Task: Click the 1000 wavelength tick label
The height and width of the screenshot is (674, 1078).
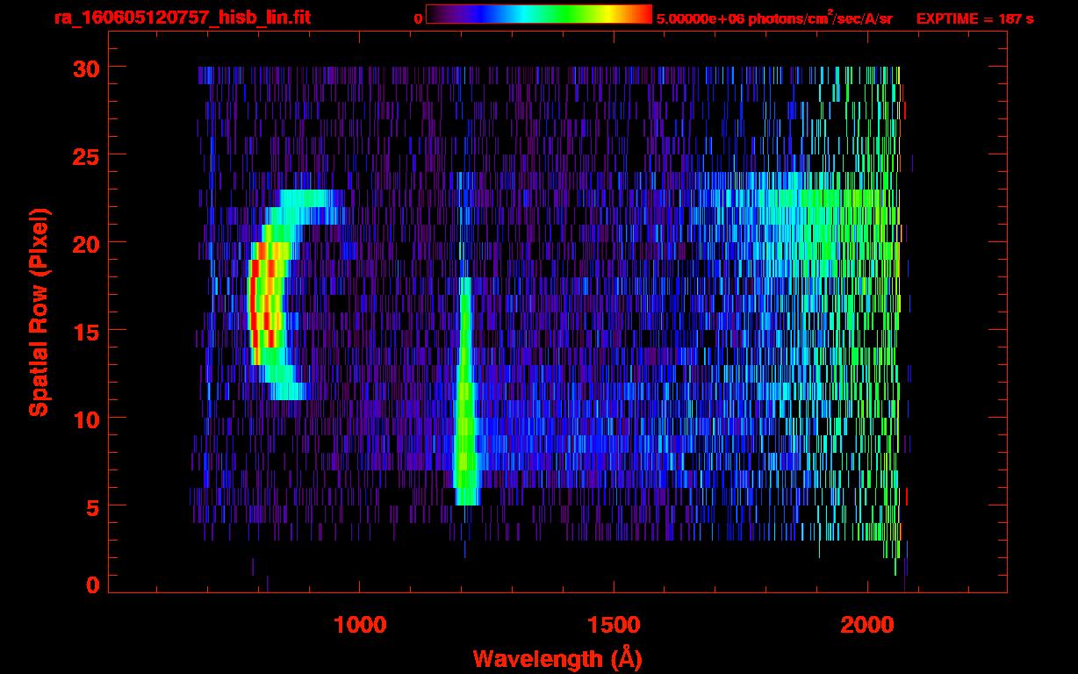Action: pyautogui.click(x=359, y=625)
